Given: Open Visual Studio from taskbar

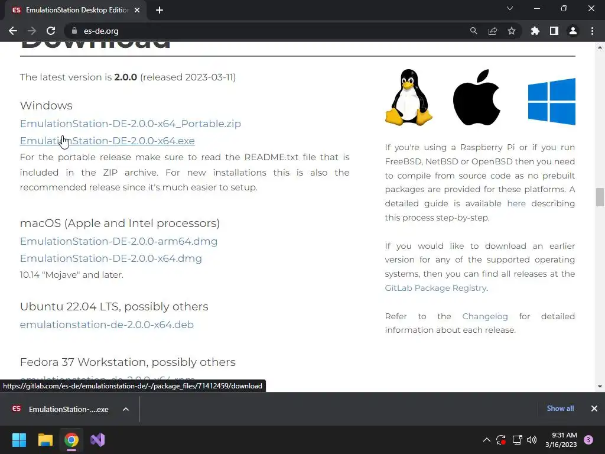Looking at the screenshot, I should 97,440.
